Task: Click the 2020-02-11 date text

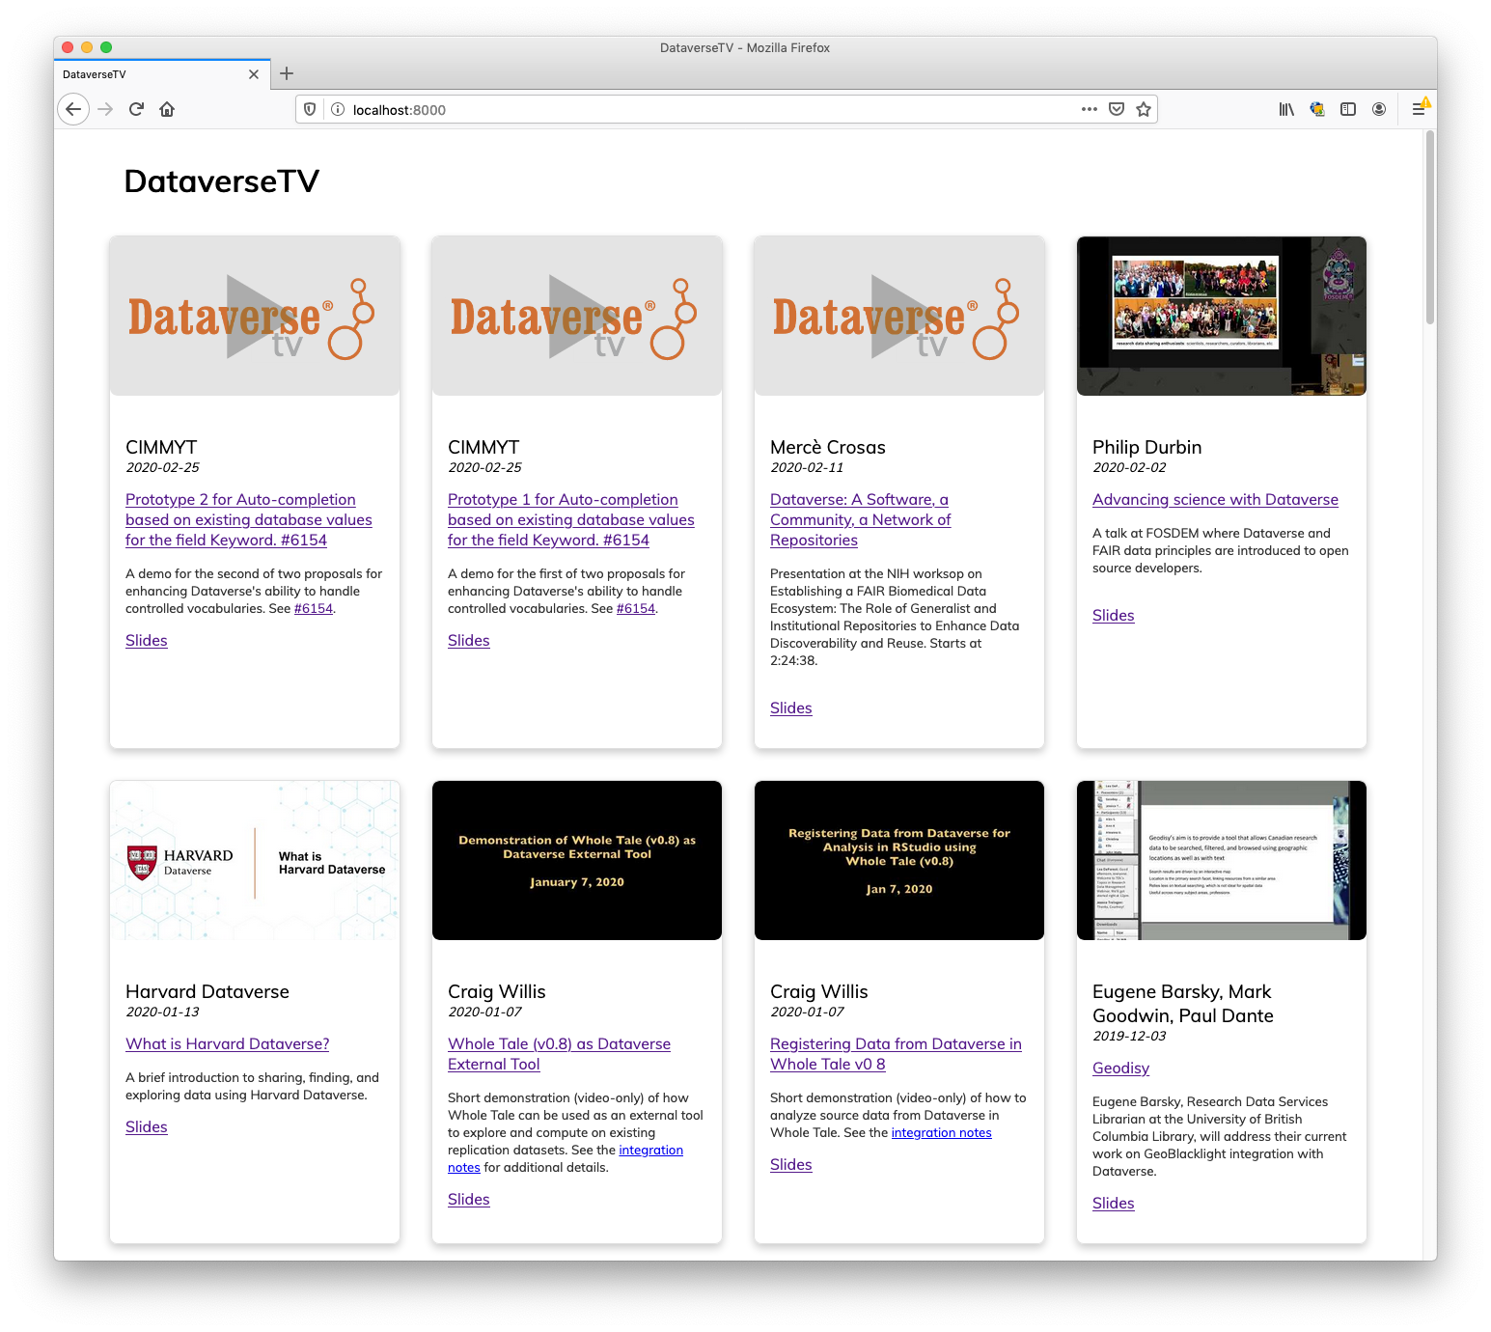Action: (x=807, y=467)
